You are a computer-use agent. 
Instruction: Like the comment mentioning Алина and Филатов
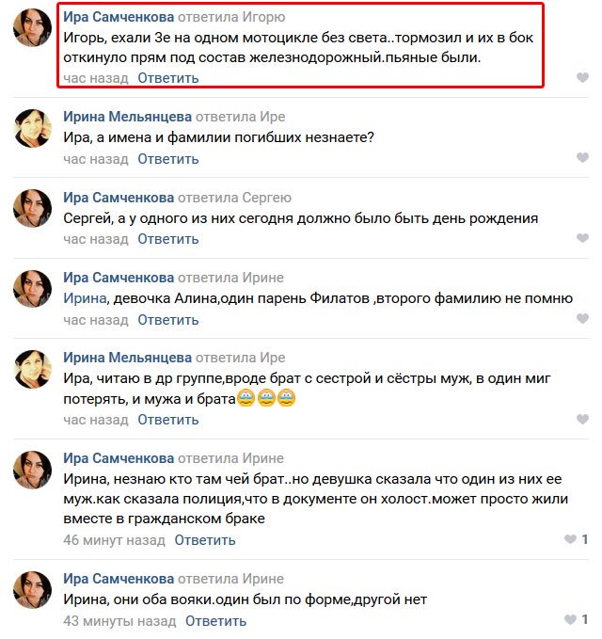point(582,319)
